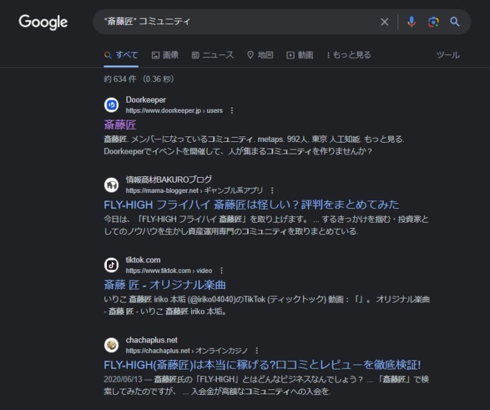Click the https://www.doorkeeper.jp › users URL
Viewport: 490px width, 410px height.
tap(174, 110)
